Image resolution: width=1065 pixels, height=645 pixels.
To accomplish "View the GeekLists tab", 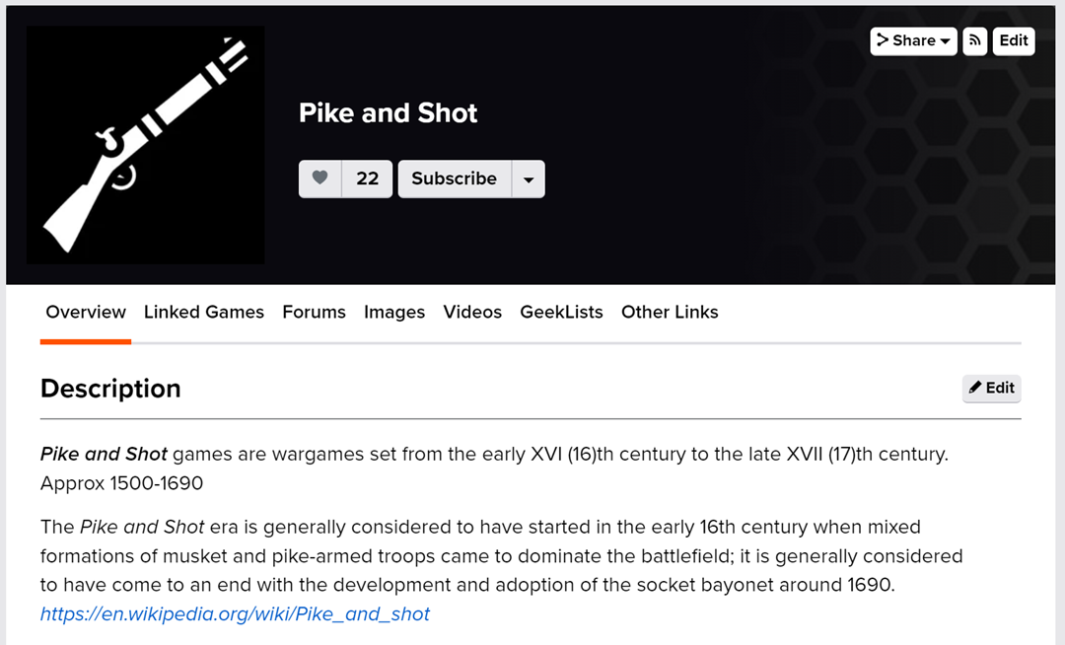I will tap(561, 312).
